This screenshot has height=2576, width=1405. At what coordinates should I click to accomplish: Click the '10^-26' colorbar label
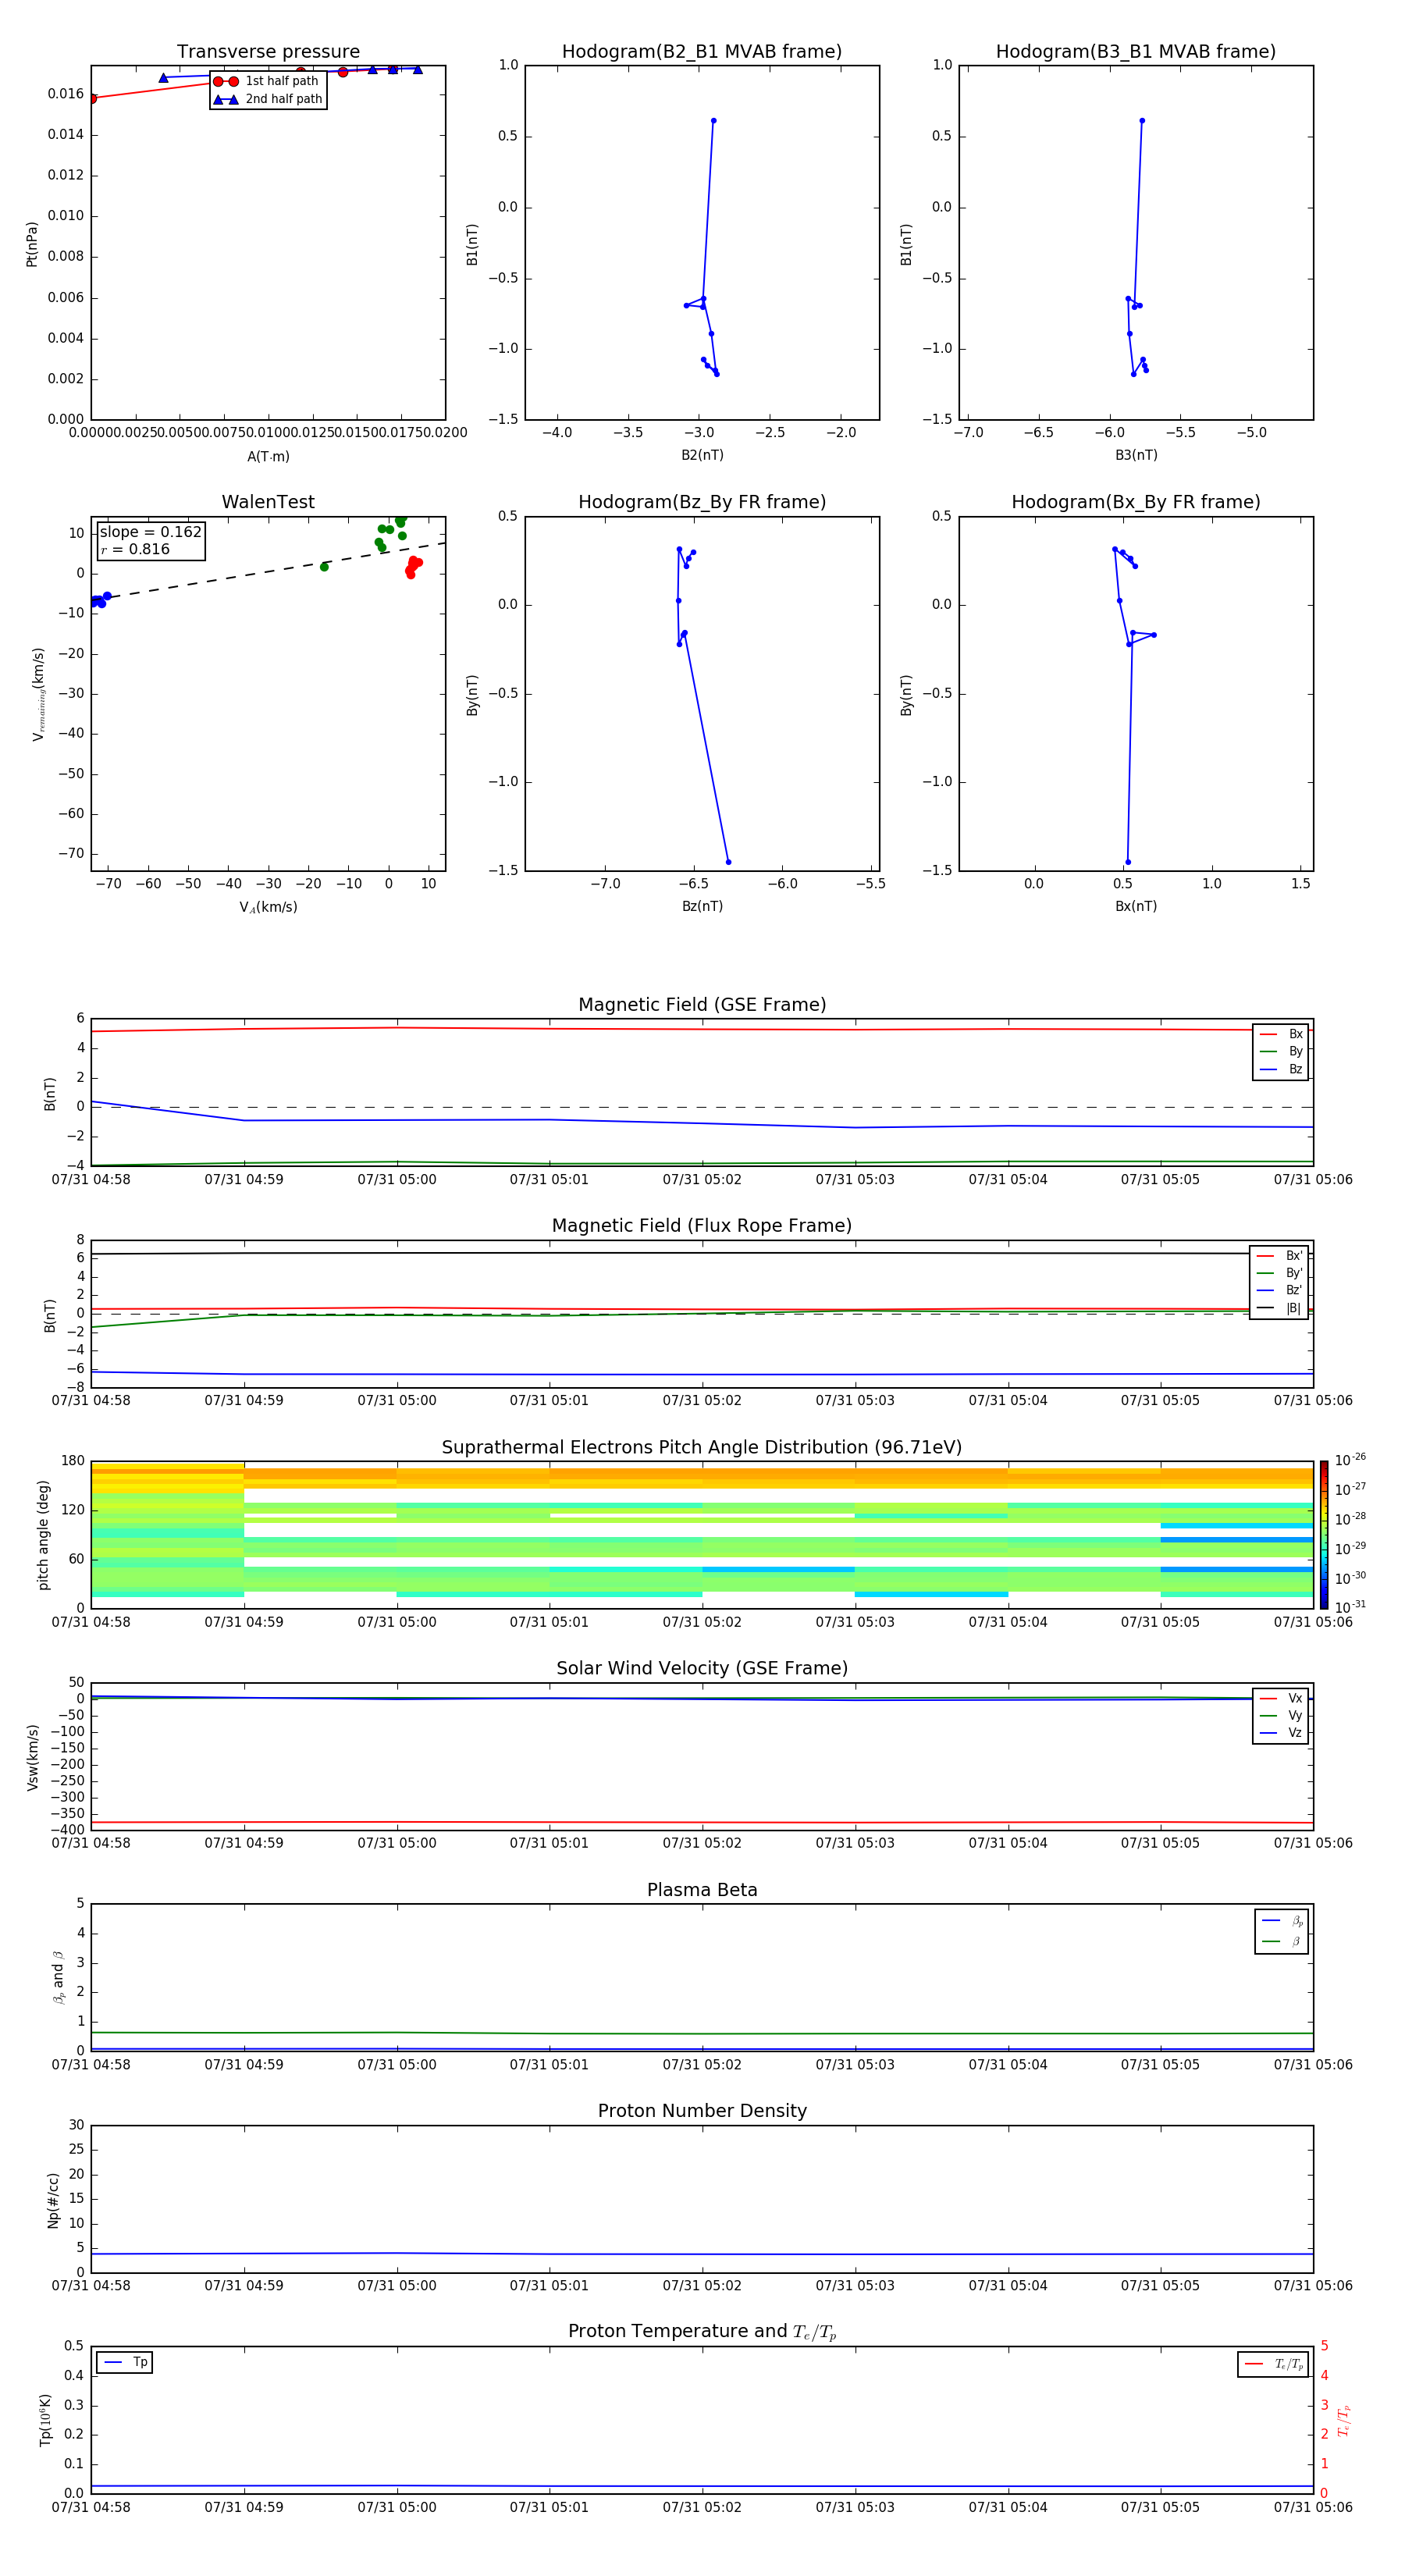[x=1350, y=1460]
